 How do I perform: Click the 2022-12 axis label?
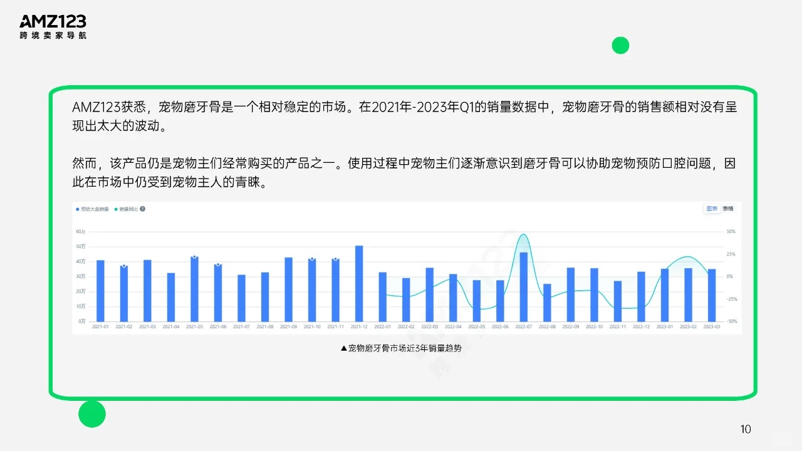pyautogui.click(x=641, y=326)
